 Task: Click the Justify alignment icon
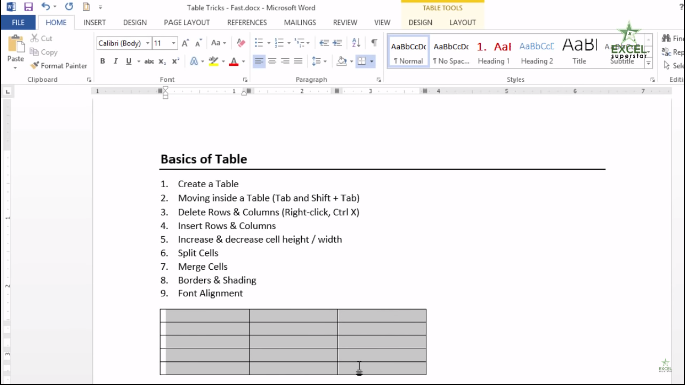click(298, 61)
